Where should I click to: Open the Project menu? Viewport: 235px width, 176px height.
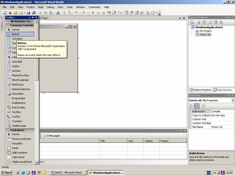pyautogui.click(x=31, y=7)
